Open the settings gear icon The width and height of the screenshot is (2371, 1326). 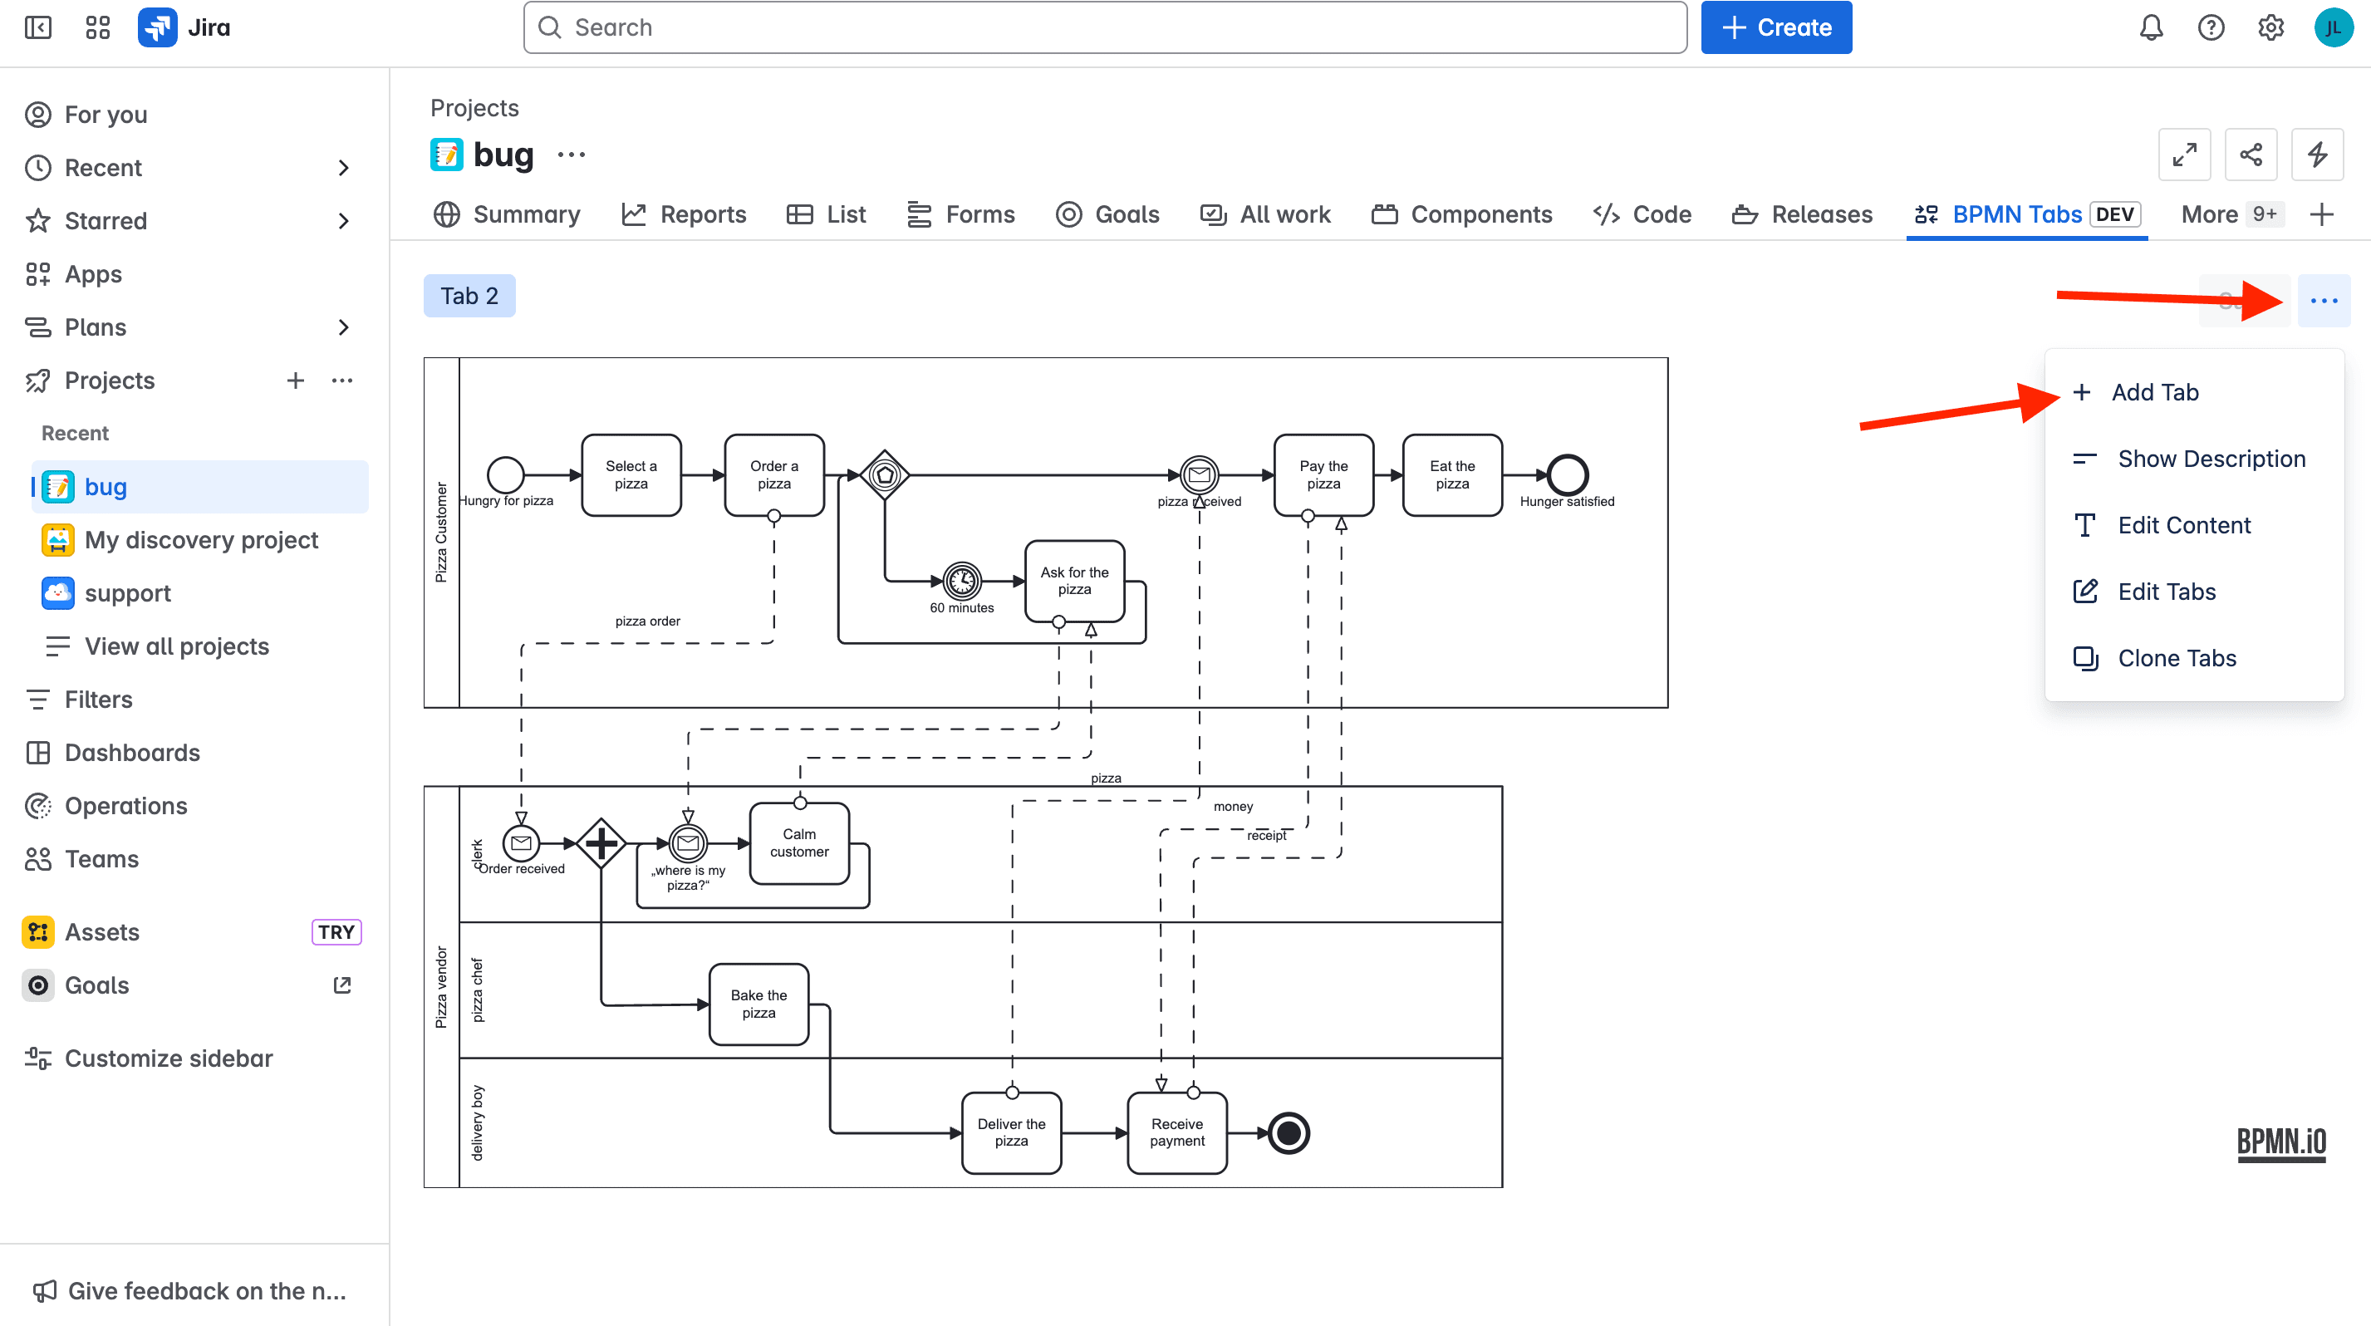(2270, 27)
